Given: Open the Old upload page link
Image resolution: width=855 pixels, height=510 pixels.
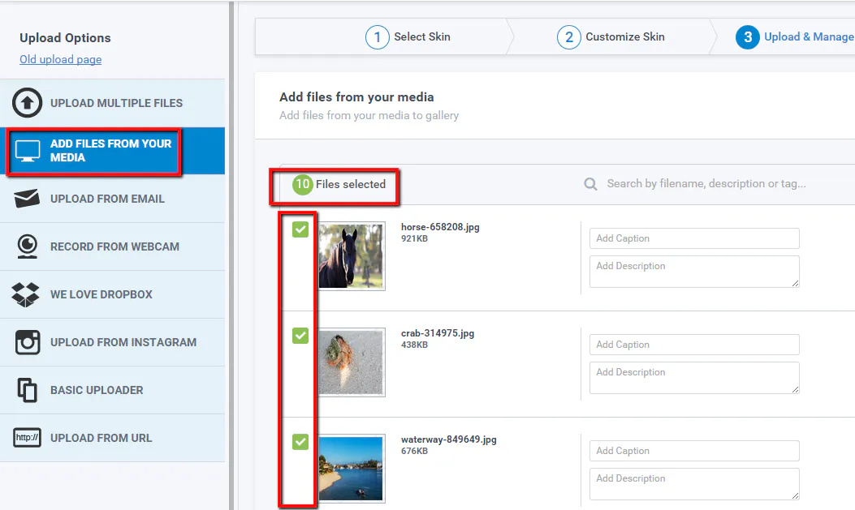Looking at the screenshot, I should [x=61, y=59].
